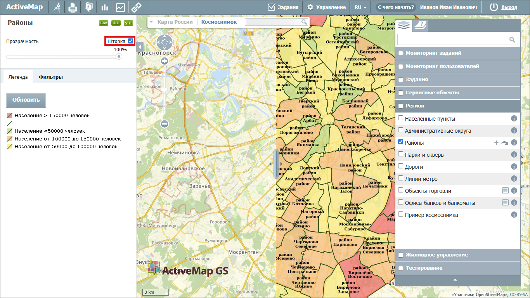Image resolution: width=530 pixels, height=298 pixels.
Task: Switch to the Фильтры tab
Action: coord(51,77)
